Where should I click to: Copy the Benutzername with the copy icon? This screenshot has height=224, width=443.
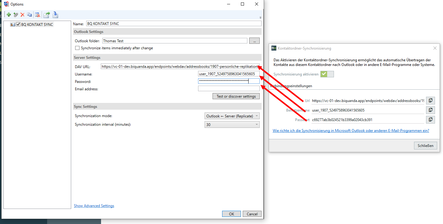coord(431,110)
